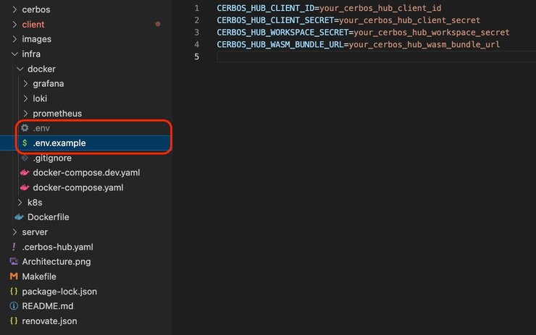The height and width of the screenshot is (335, 536).
Task: Click CERBOS_HUB_WASM_BUNDLE_URL variable name
Action: click(280, 44)
